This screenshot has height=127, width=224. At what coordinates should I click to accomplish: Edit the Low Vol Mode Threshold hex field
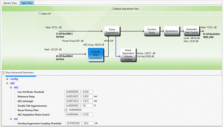coord(72,92)
